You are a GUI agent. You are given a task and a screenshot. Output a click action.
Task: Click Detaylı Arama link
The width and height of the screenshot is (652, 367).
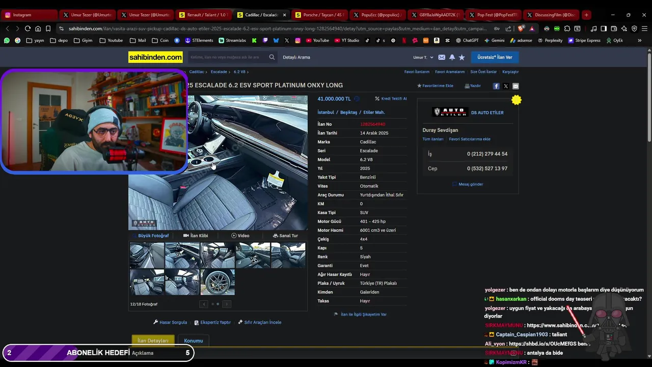coord(296,58)
